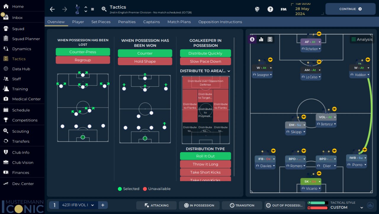Viewport: 379px width, 214px height.
Task: Switch to the Player tab
Action: [x=78, y=22]
